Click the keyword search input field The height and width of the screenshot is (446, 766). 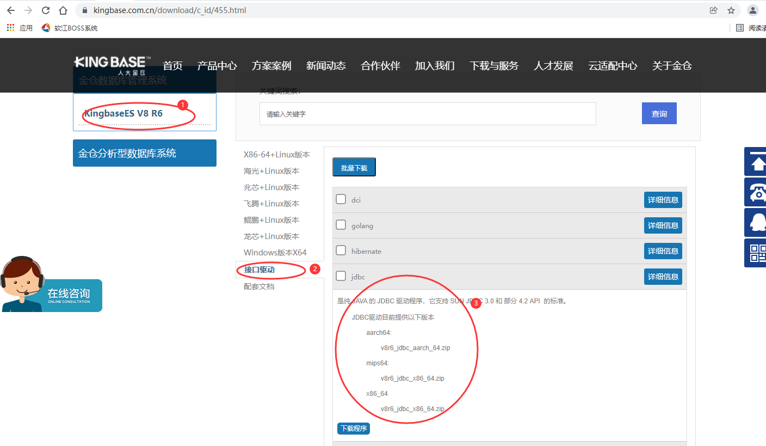[428, 113]
